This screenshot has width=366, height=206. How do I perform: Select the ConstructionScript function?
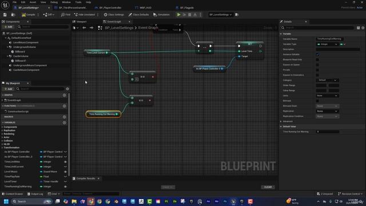pyautogui.click(x=18, y=112)
